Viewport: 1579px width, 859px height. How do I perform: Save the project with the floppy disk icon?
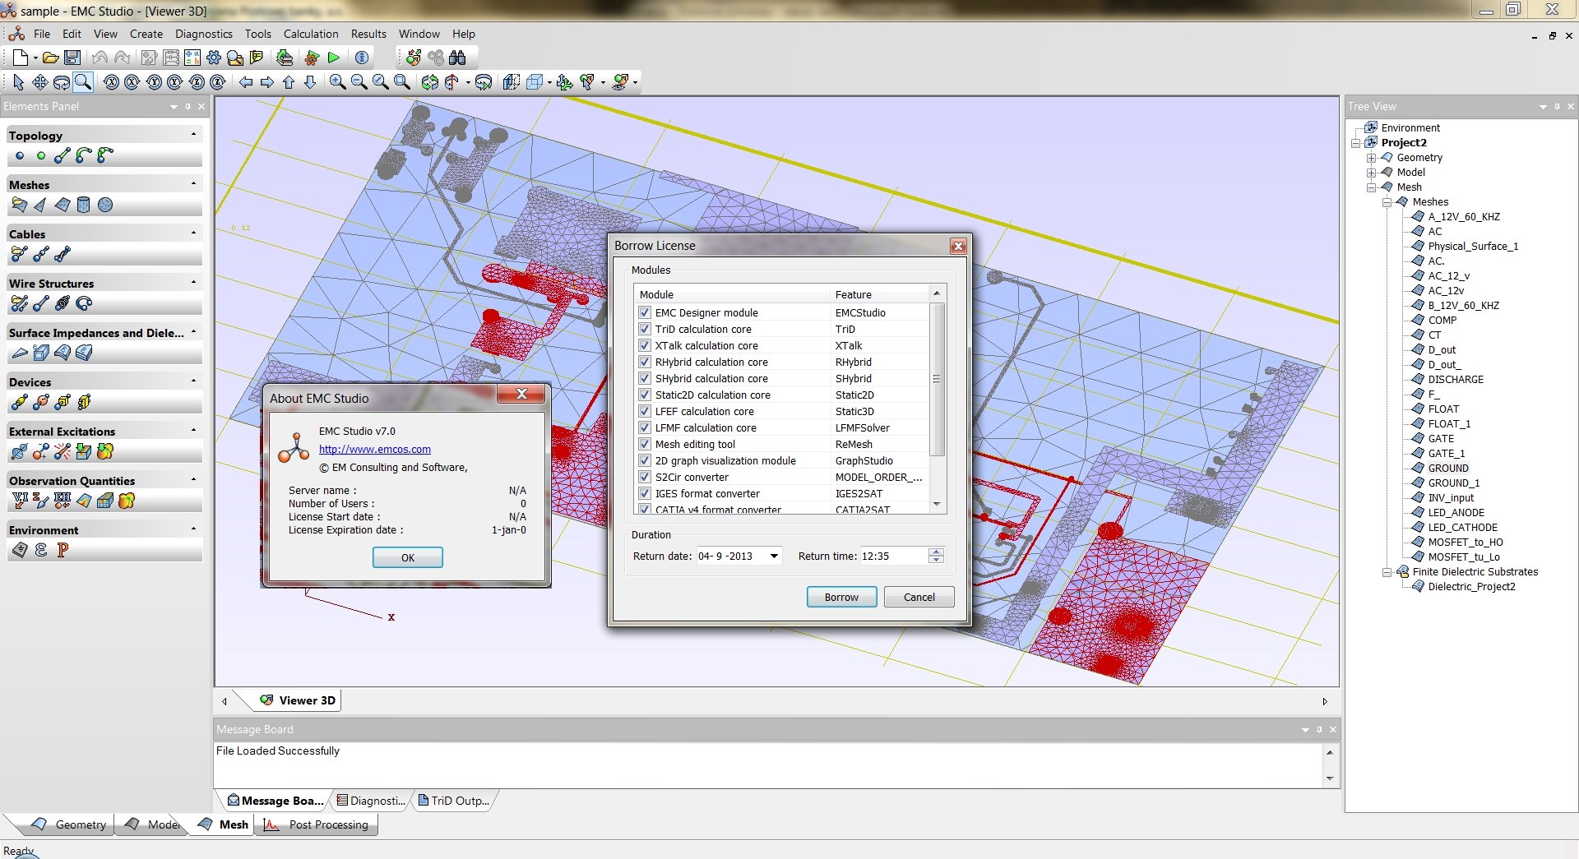tap(72, 58)
